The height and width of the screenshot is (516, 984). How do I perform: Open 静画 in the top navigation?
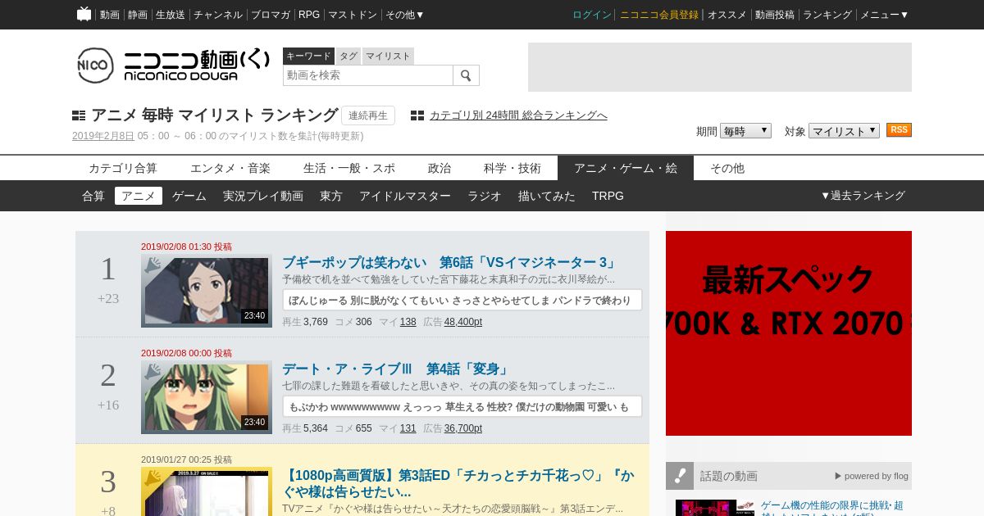138,15
